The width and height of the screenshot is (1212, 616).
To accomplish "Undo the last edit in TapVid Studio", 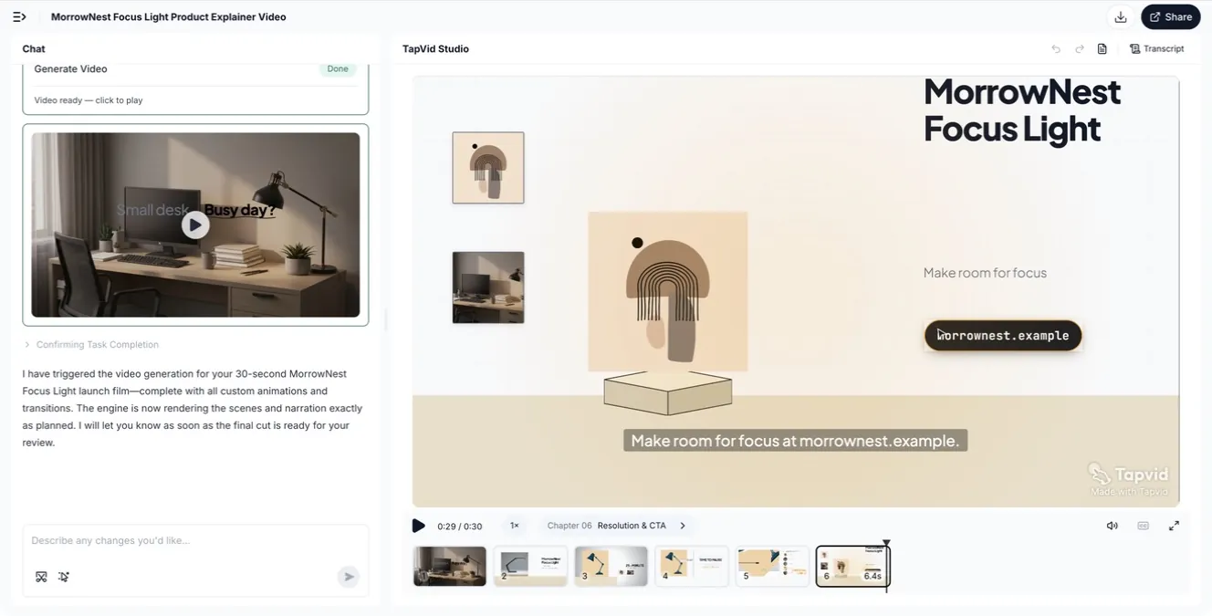I will 1056,49.
